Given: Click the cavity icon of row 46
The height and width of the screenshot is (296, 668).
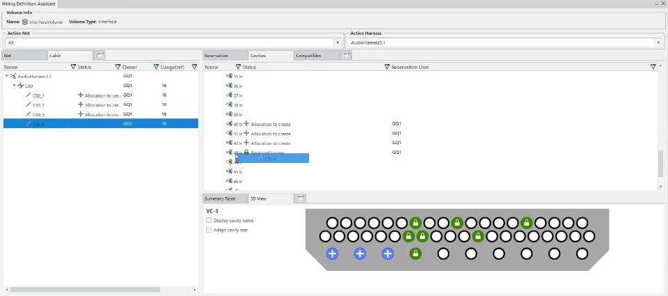Looking at the screenshot, I should pos(229,181).
